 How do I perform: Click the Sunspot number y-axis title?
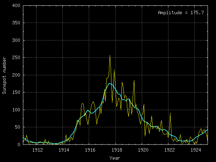pos(4,75)
